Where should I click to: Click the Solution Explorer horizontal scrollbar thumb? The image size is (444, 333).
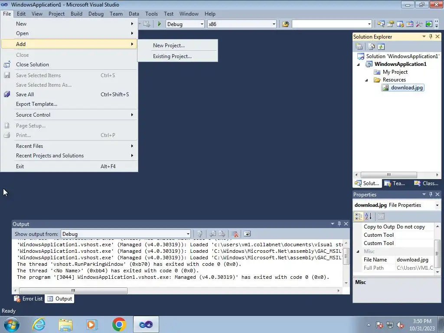tap(388, 175)
